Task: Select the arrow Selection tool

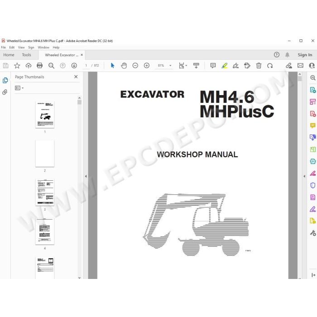Action: coord(113,66)
